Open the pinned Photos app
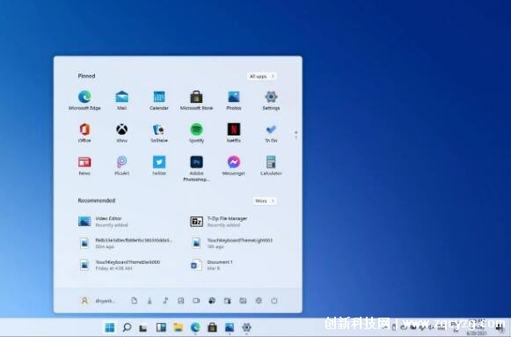 click(234, 100)
